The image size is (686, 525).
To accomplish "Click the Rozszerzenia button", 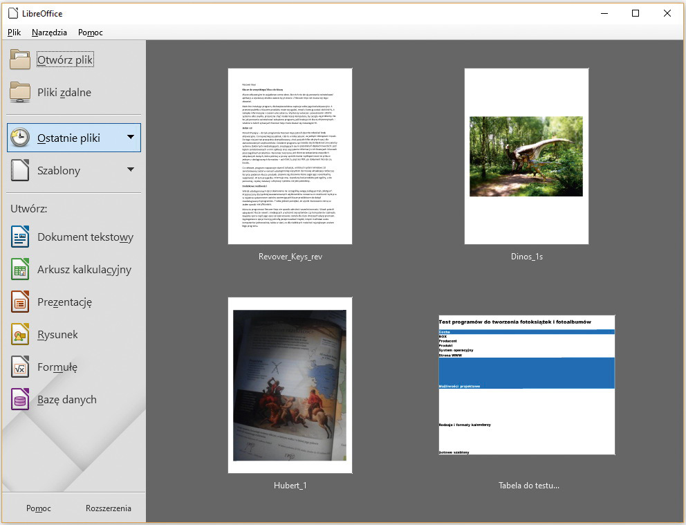I will [x=109, y=508].
